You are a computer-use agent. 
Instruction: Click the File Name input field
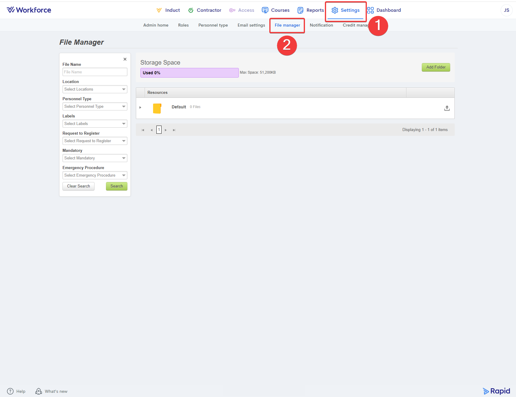(x=95, y=72)
